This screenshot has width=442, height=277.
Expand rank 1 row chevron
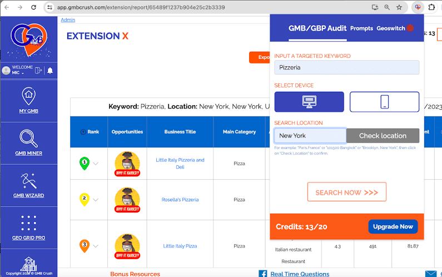(96, 164)
